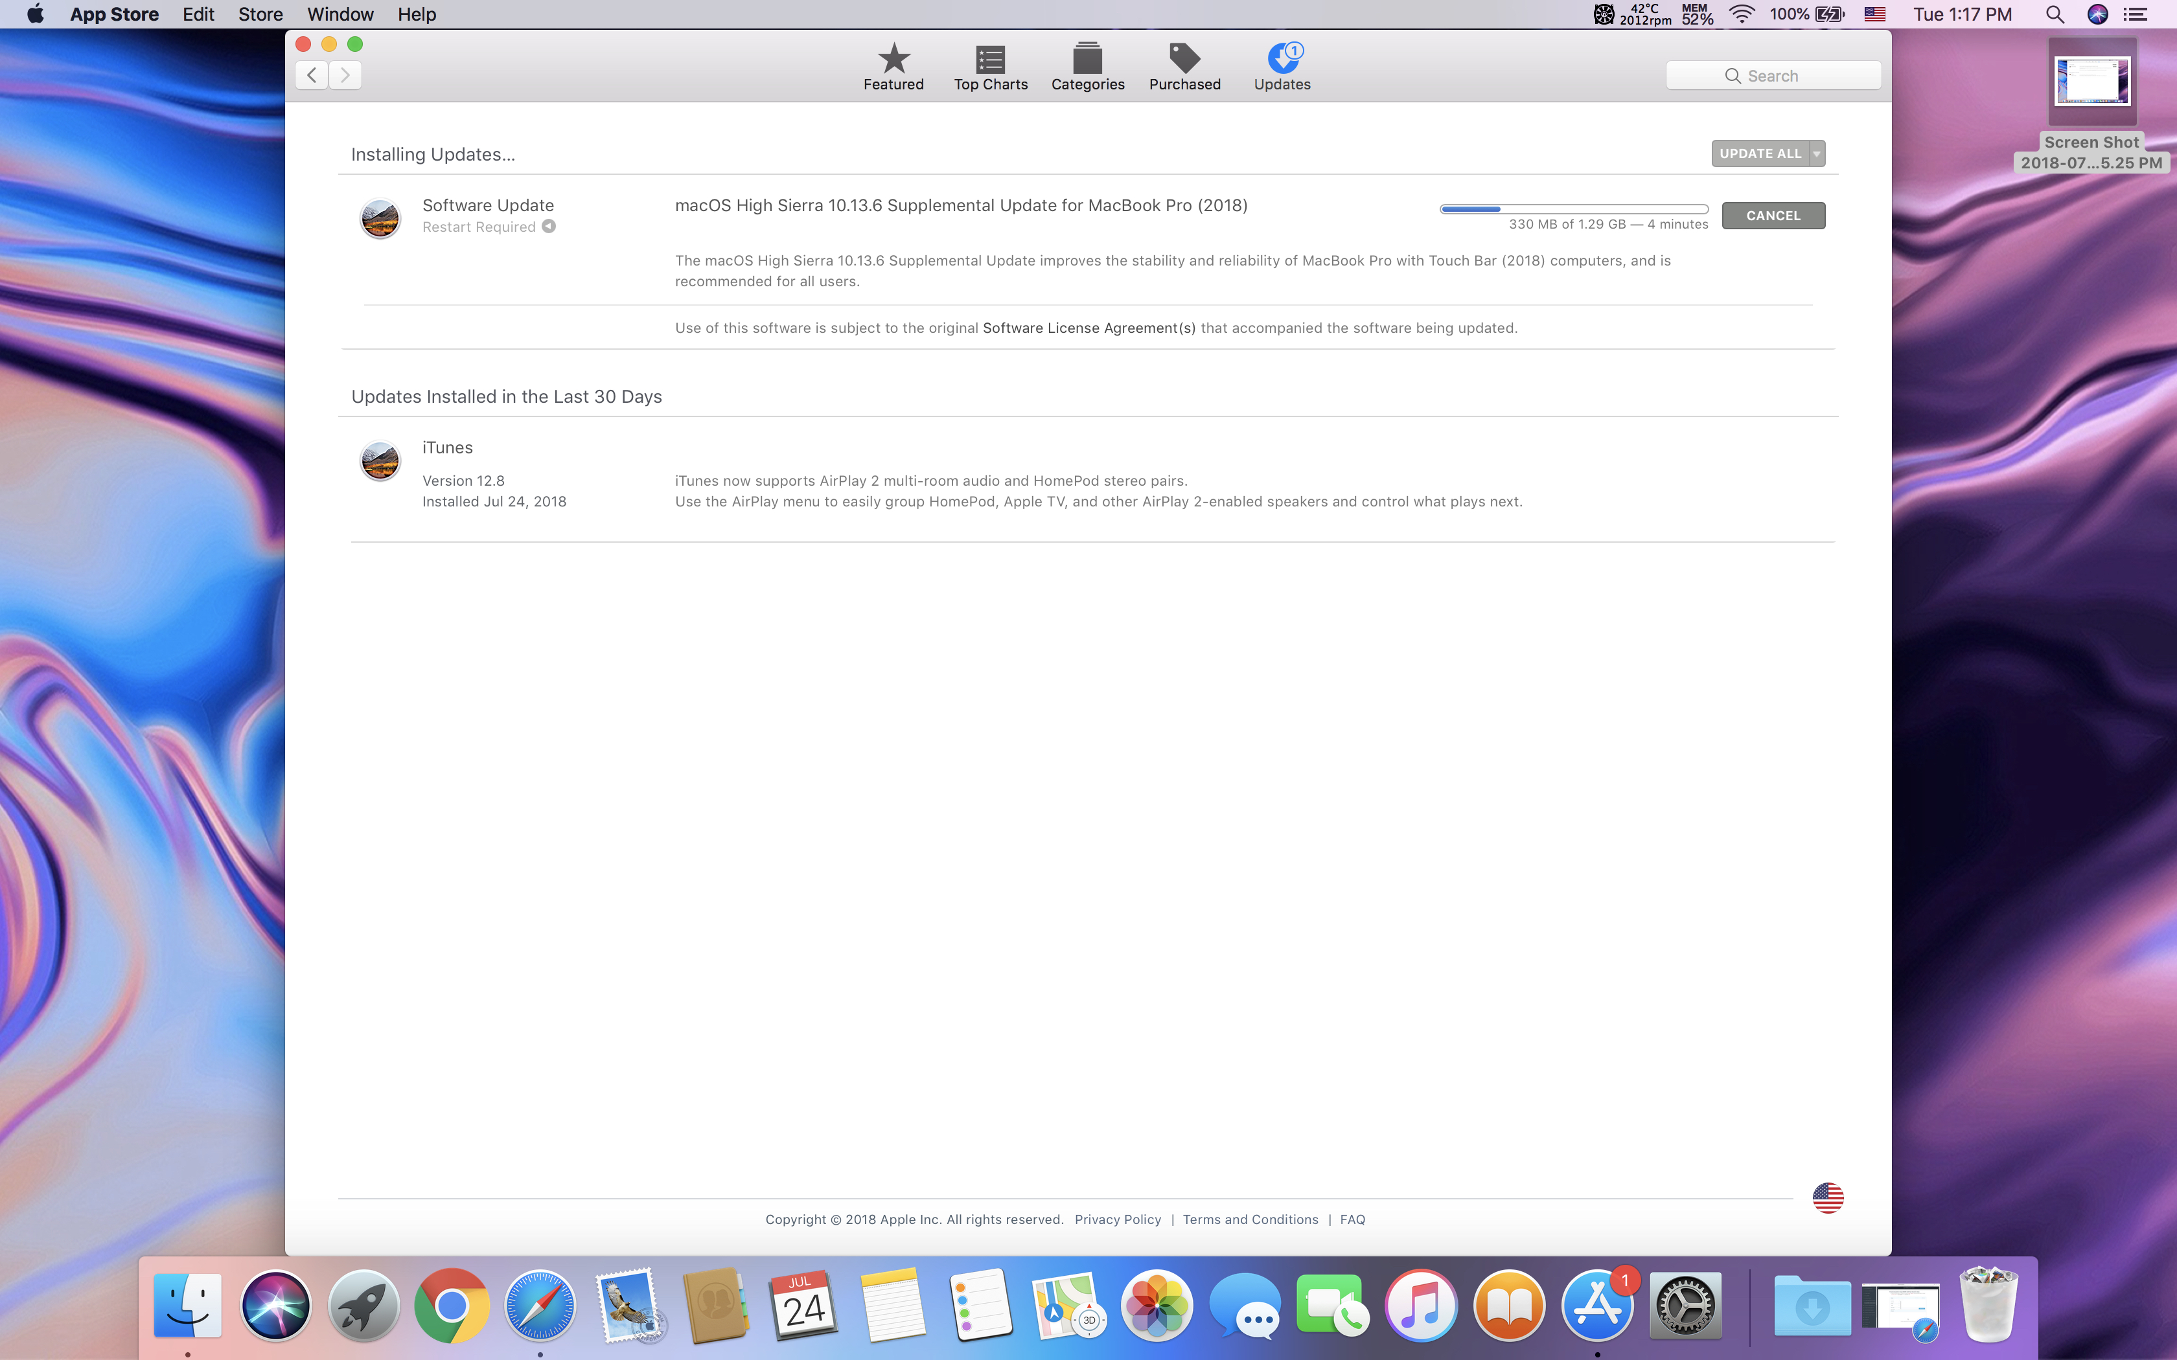Open Software License Agreement(s) link
The height and width of the screenshot is (1360, 2177).
pos(1088,328)
